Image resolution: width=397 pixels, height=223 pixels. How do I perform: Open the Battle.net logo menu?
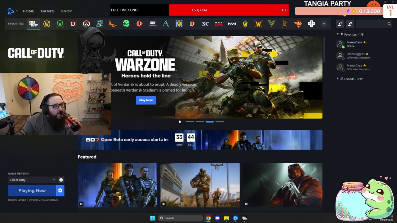click(11, 11)
